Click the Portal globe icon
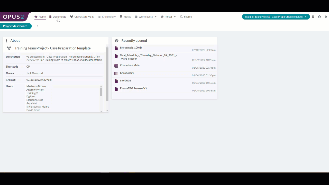The image size is (329, 185). pos(162,17)
